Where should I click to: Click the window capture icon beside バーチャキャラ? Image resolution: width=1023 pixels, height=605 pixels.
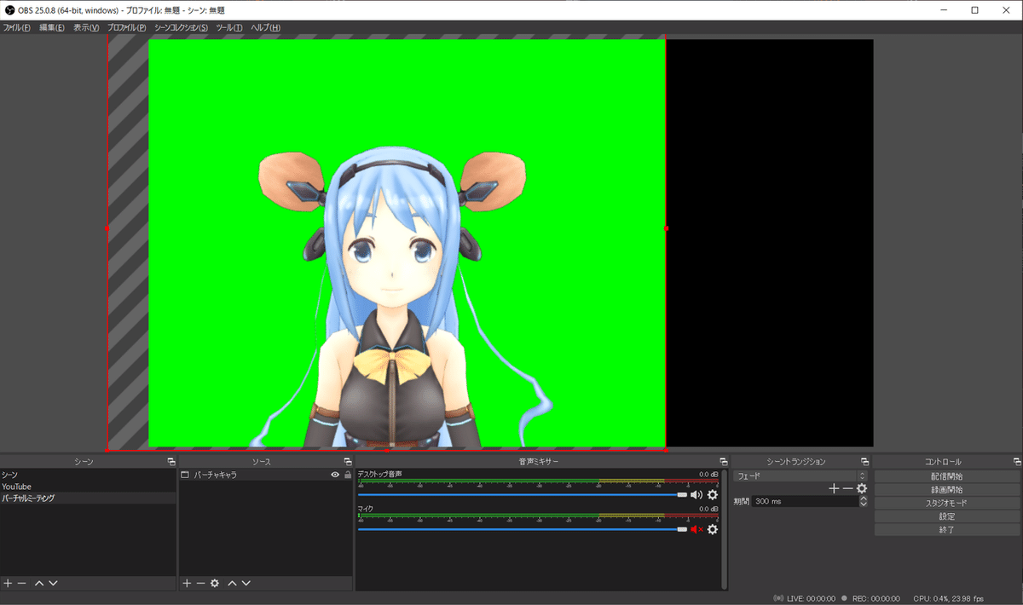[185, 475]
